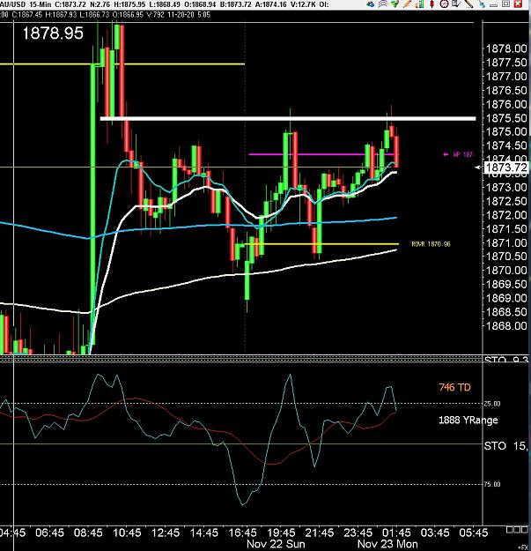Click the FX label in bottom corner

[524, 547]
